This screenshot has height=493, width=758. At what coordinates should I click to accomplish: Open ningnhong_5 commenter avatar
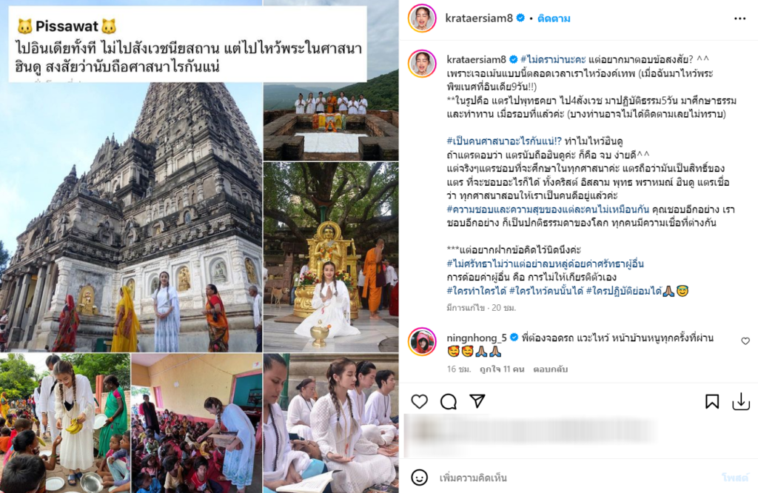click(423, 341)
